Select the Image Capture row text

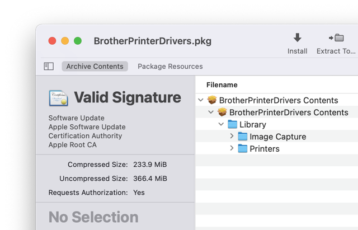click(x=278, y=137)
